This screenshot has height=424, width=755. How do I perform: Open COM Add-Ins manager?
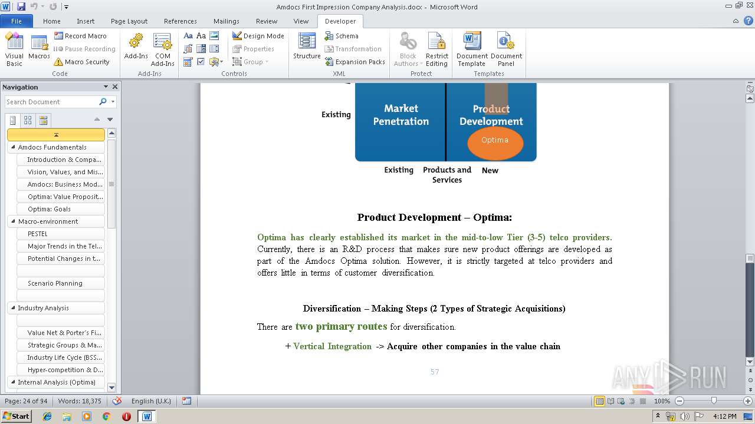pyautogui.click(x=162, y=49)
